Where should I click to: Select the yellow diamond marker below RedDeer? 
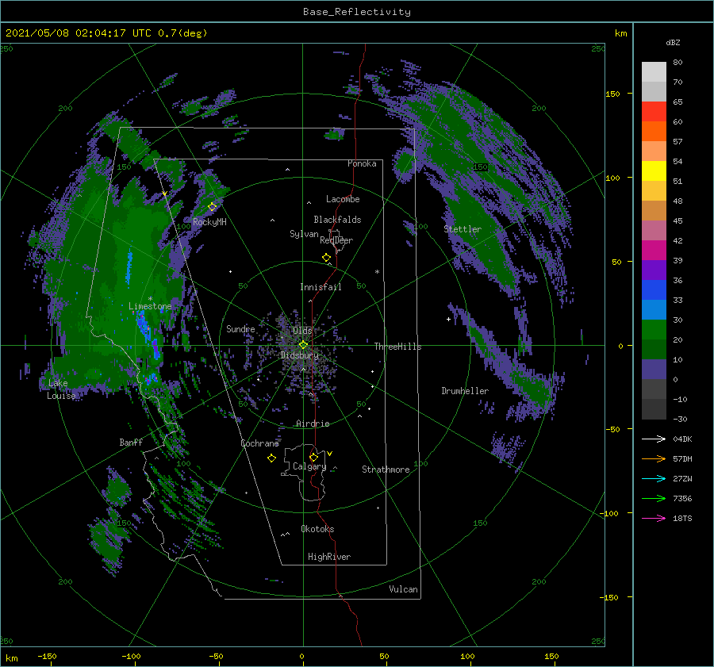(x=326, y=258)
